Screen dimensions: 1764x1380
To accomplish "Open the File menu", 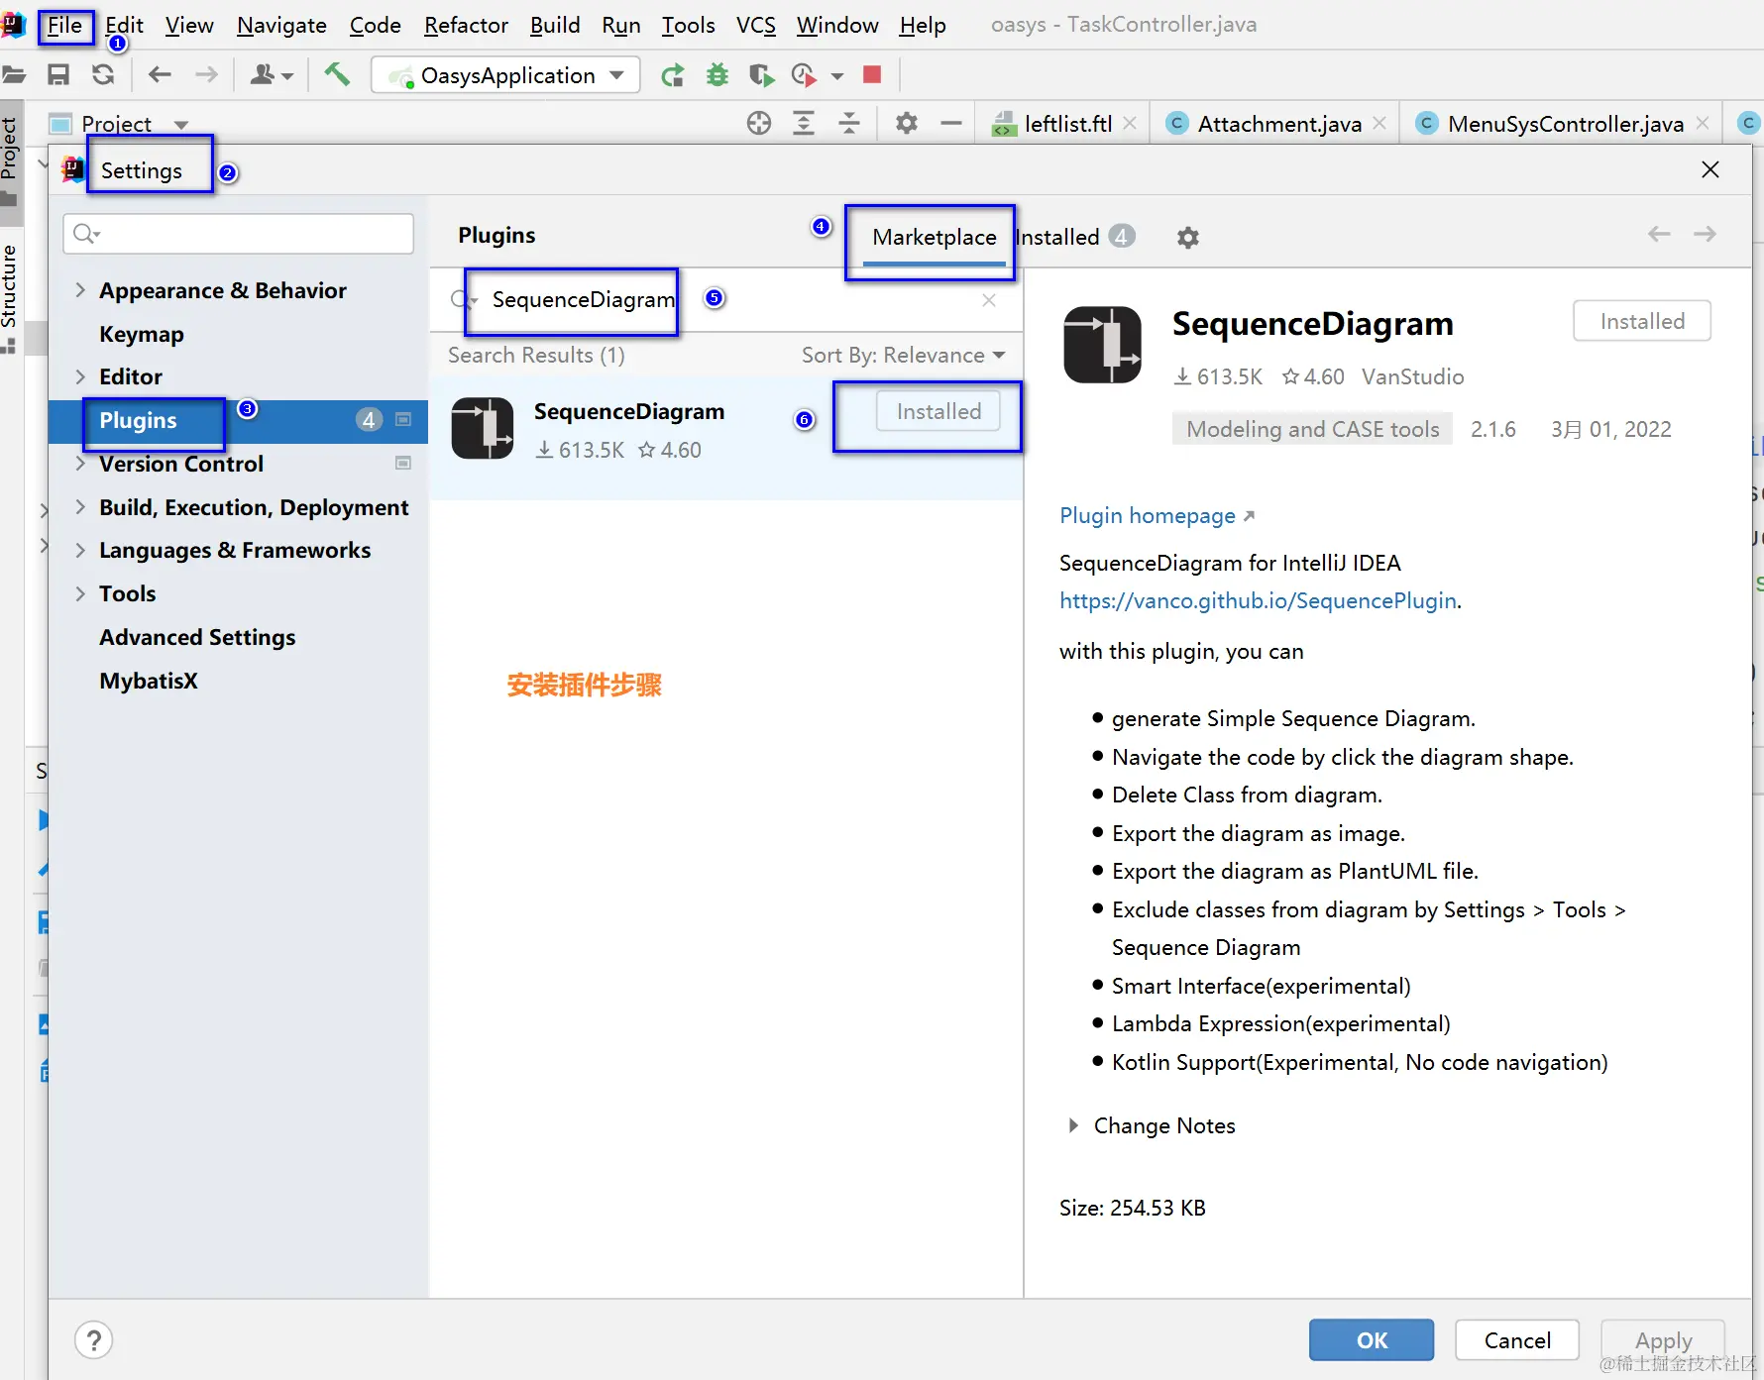I will [64, 25].
